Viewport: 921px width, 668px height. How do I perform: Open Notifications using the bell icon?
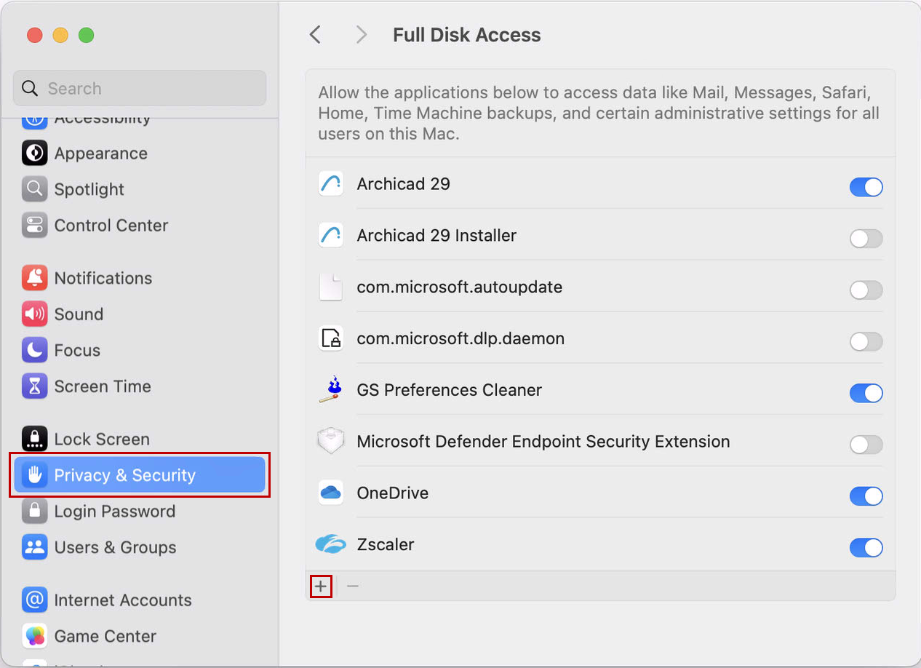[34, 278]
